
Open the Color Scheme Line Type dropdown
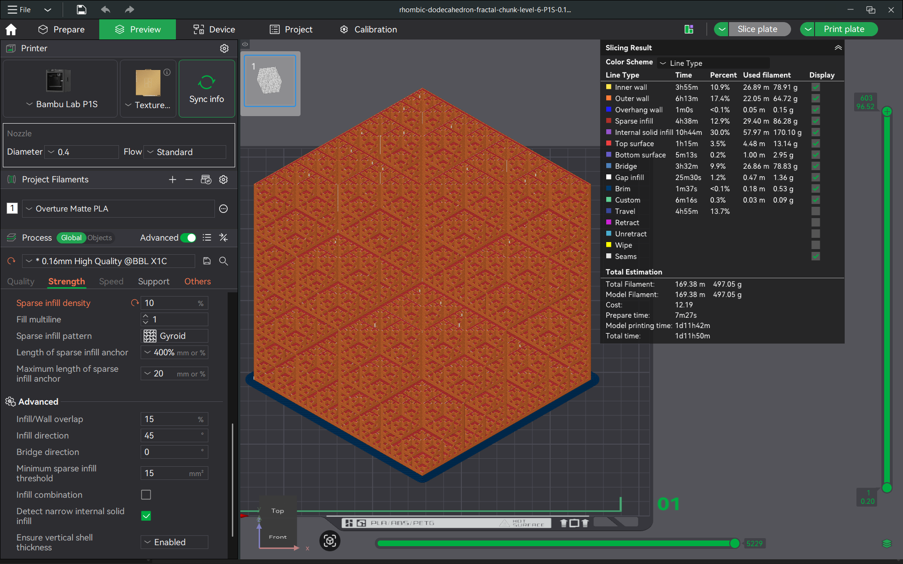[713, 63]
